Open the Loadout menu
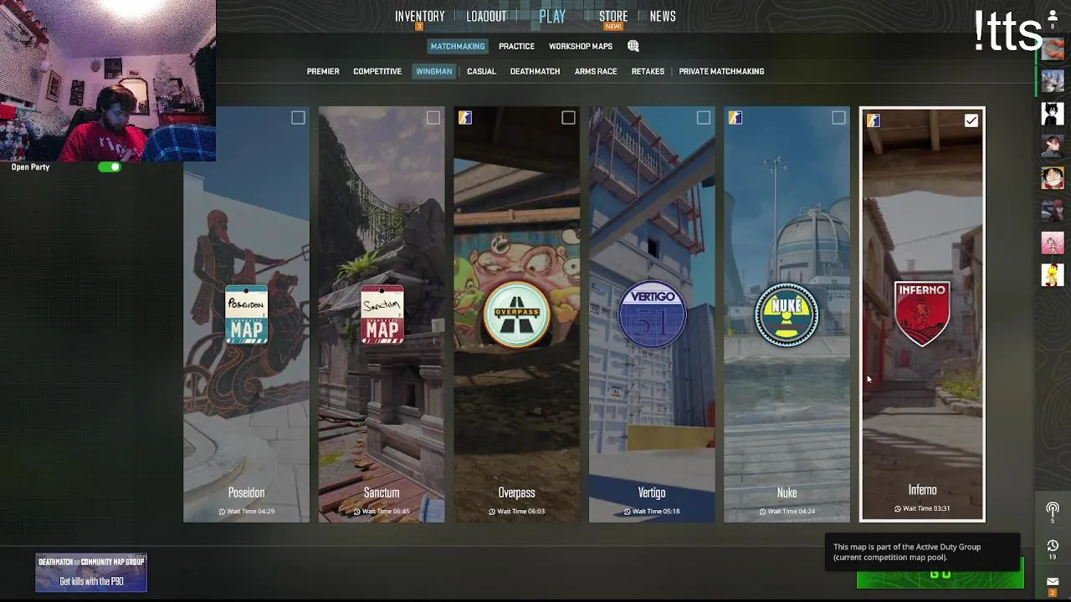This screenshot has width=1071, height=602. click(x=486, y=16)
